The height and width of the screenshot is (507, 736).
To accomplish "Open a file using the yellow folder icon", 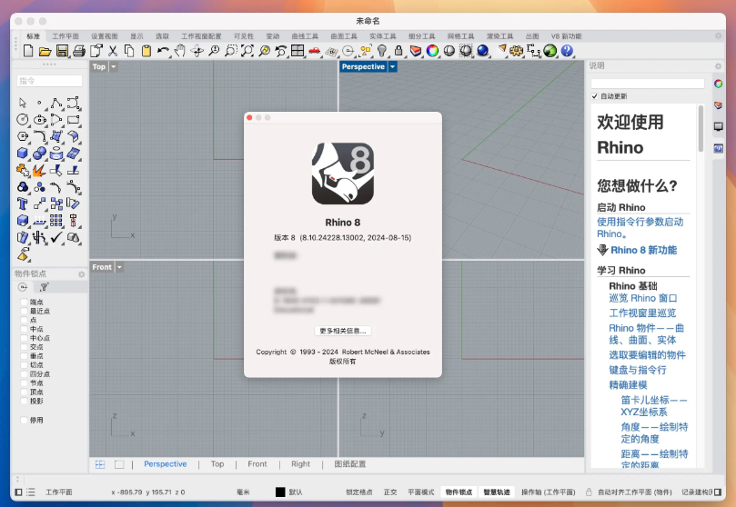I will click(x=45, y=51).
